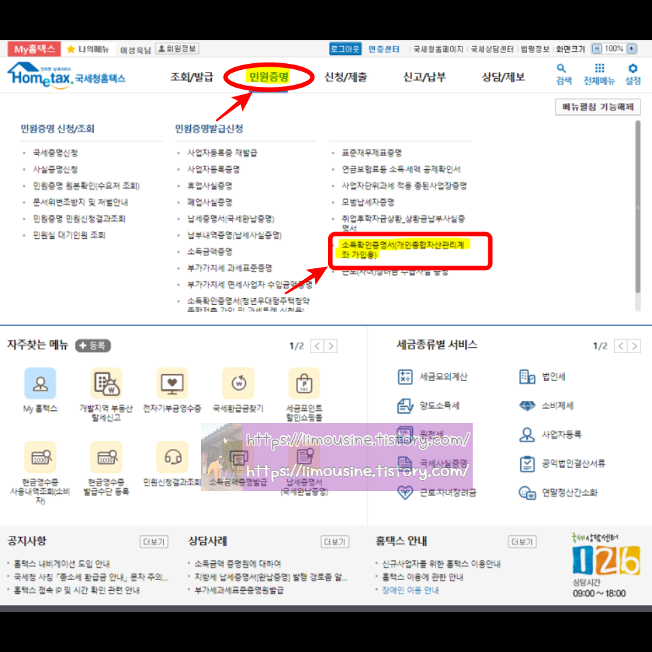Click 메뉴펼침 기능해제 button

pos(598,107)
